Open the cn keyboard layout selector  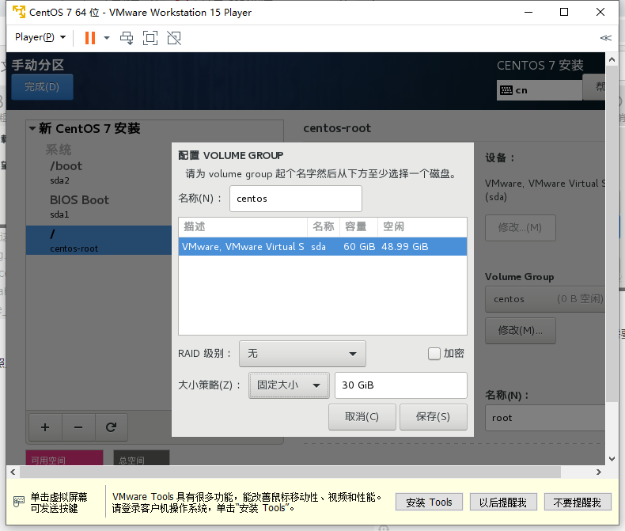pos(540,90)
